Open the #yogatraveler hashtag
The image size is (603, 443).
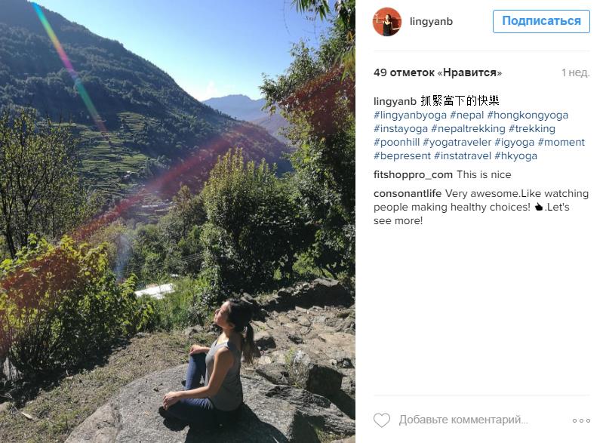click(x=457, y=143)
